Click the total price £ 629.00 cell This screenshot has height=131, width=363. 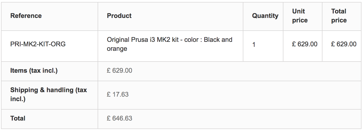pyautogui.click(x=344, y=44)
